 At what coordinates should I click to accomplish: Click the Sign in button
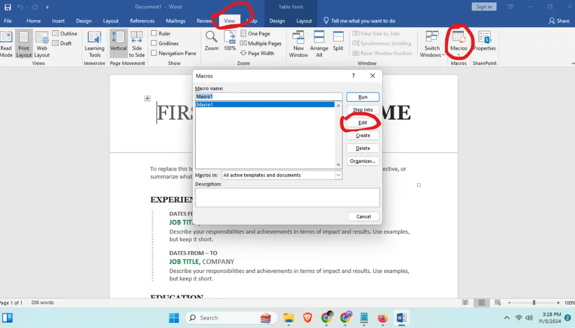(484, 7)
